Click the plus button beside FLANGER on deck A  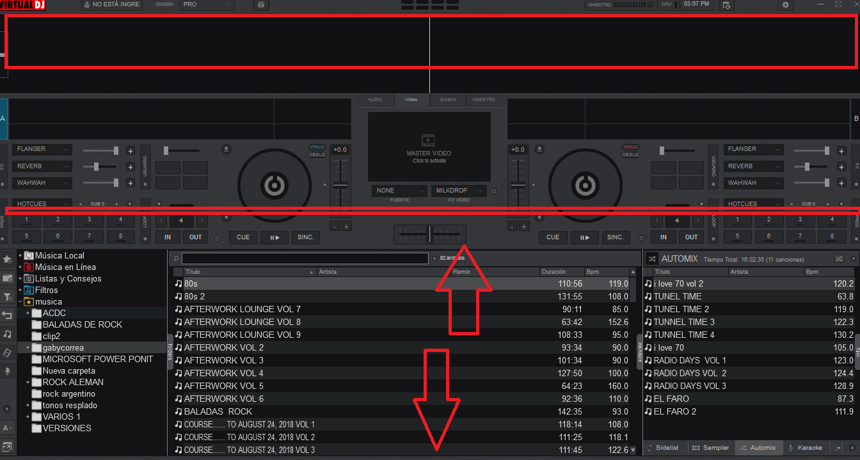click(x=131, y=151)
